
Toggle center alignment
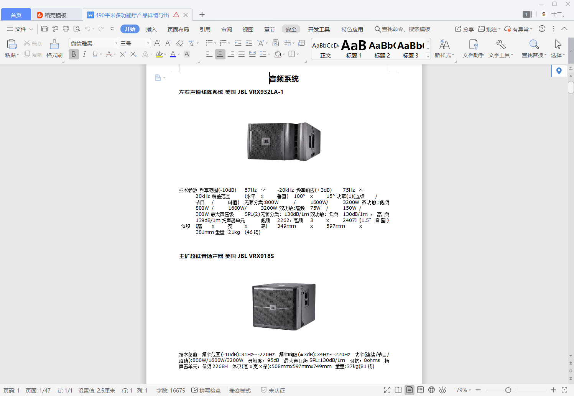(220, 54)
